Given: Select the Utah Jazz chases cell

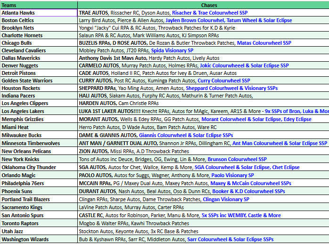Looking at the screenshot, I should point(203,231).
